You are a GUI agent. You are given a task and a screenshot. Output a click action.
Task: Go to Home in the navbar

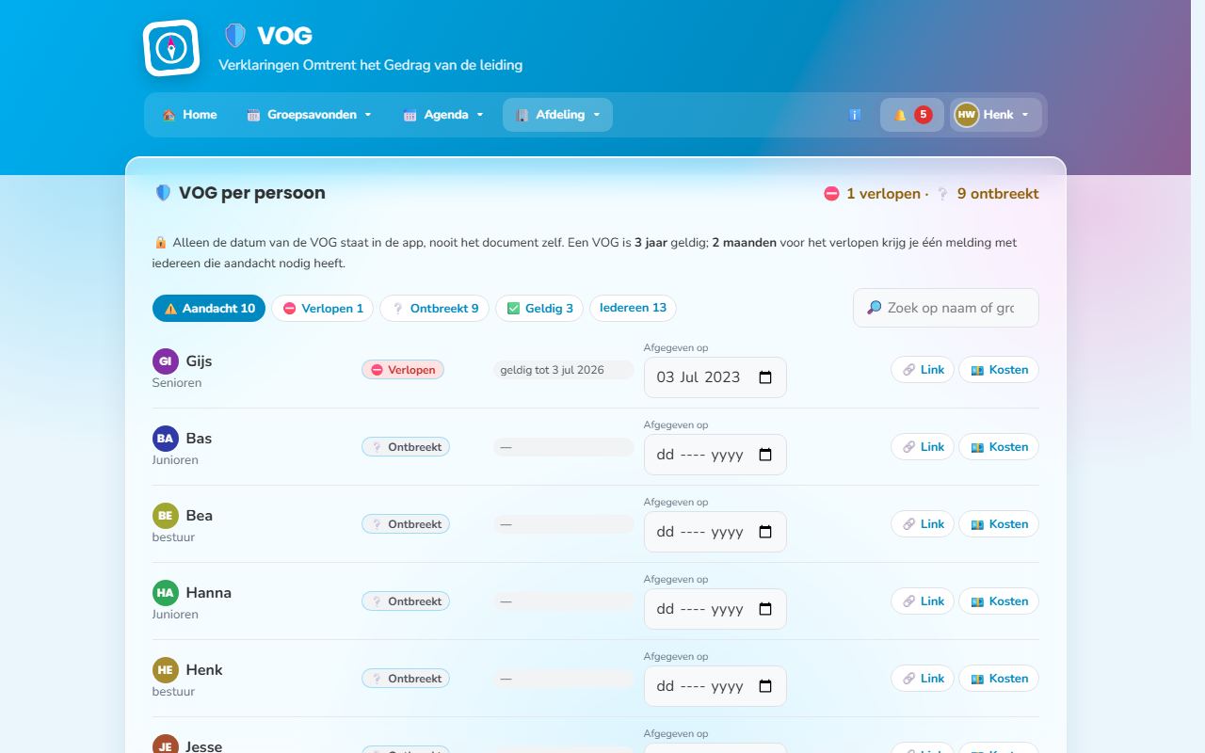pyautogui.click(x=189, y=115)
